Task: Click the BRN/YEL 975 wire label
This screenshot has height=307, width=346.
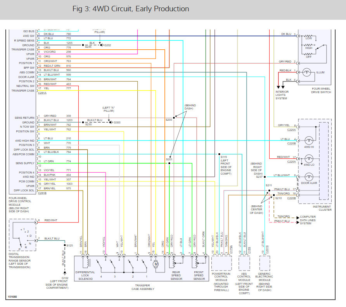Action: (57, 188)
